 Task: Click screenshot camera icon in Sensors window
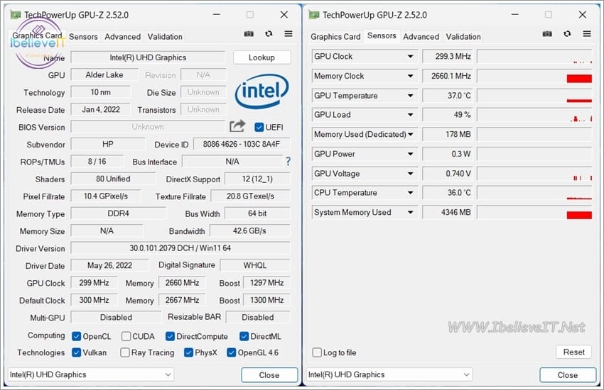[547, 34]
